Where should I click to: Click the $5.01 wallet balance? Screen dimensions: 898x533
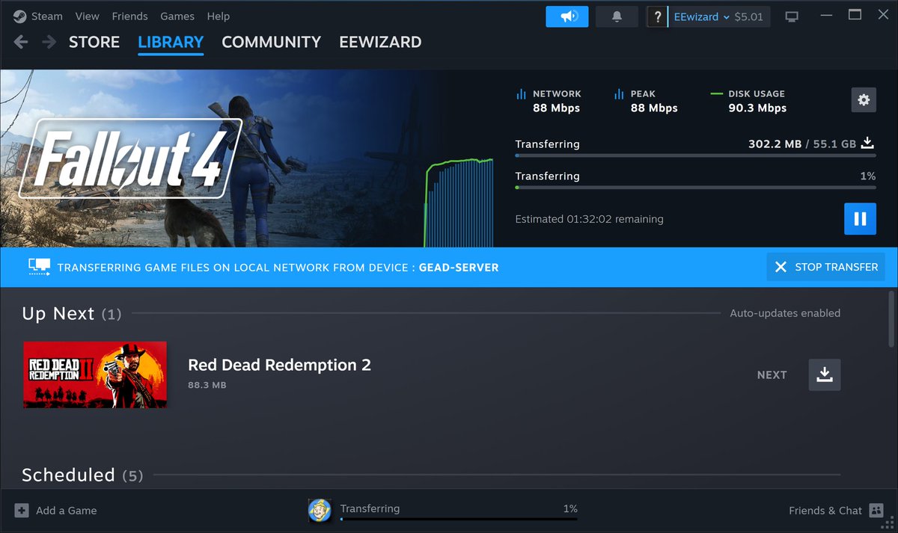[x=748, y=16]
